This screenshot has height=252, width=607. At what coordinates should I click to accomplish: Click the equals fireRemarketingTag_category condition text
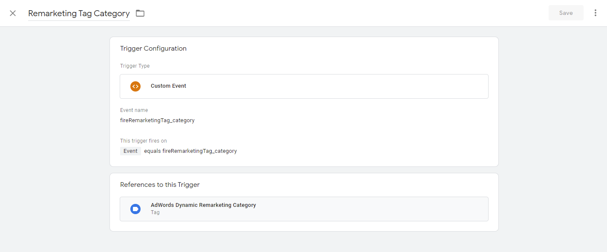(x=190, y=151)
